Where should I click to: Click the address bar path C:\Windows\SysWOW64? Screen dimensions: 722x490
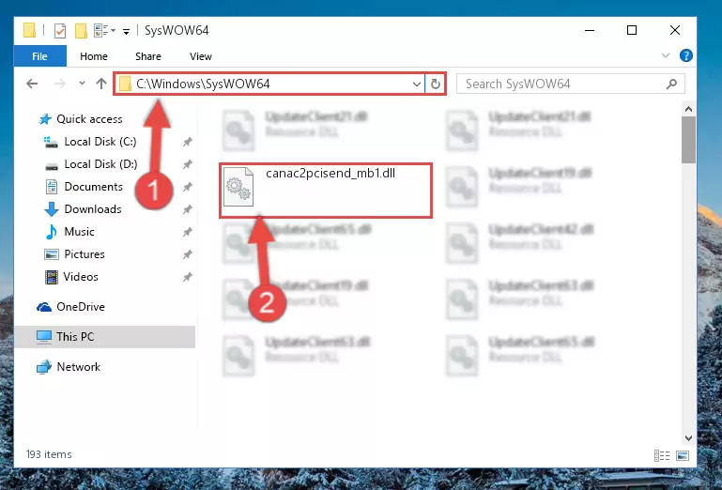[x=203, y=84]
